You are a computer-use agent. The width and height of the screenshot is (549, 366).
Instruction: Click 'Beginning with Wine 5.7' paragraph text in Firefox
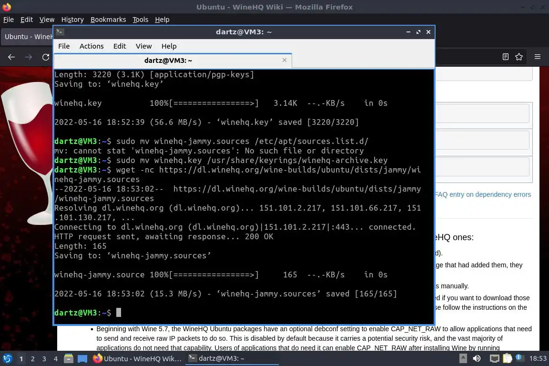pyautogui.click(x=314, y=338)
